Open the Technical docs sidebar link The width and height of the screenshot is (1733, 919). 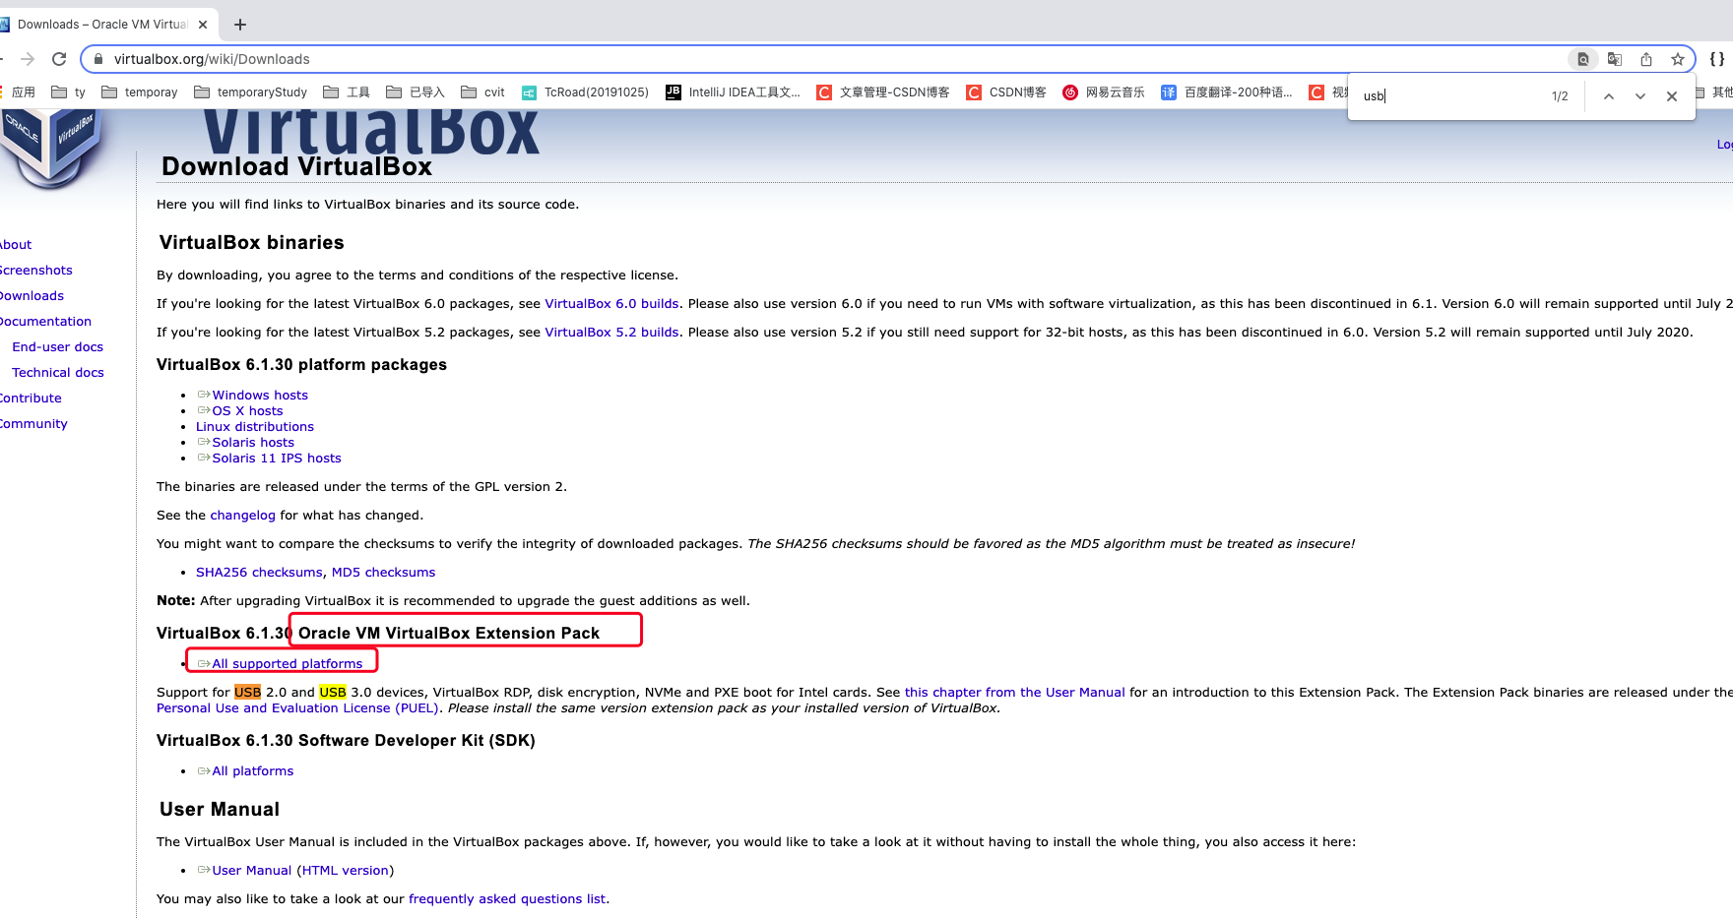point(58,373)
